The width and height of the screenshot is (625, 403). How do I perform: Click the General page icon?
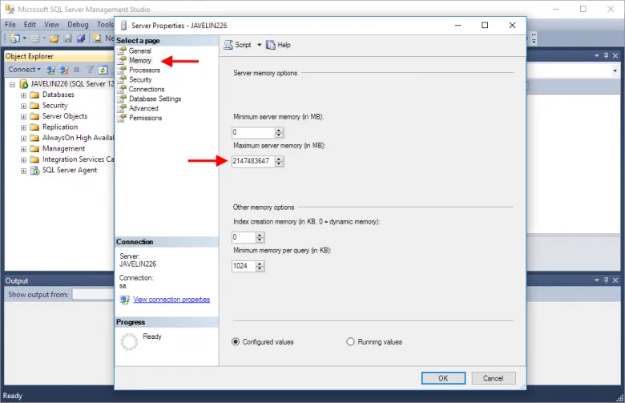pos(122,50)
